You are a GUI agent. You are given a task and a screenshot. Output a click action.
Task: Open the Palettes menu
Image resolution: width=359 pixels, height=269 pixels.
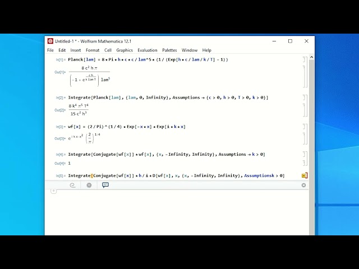(169, 50)
